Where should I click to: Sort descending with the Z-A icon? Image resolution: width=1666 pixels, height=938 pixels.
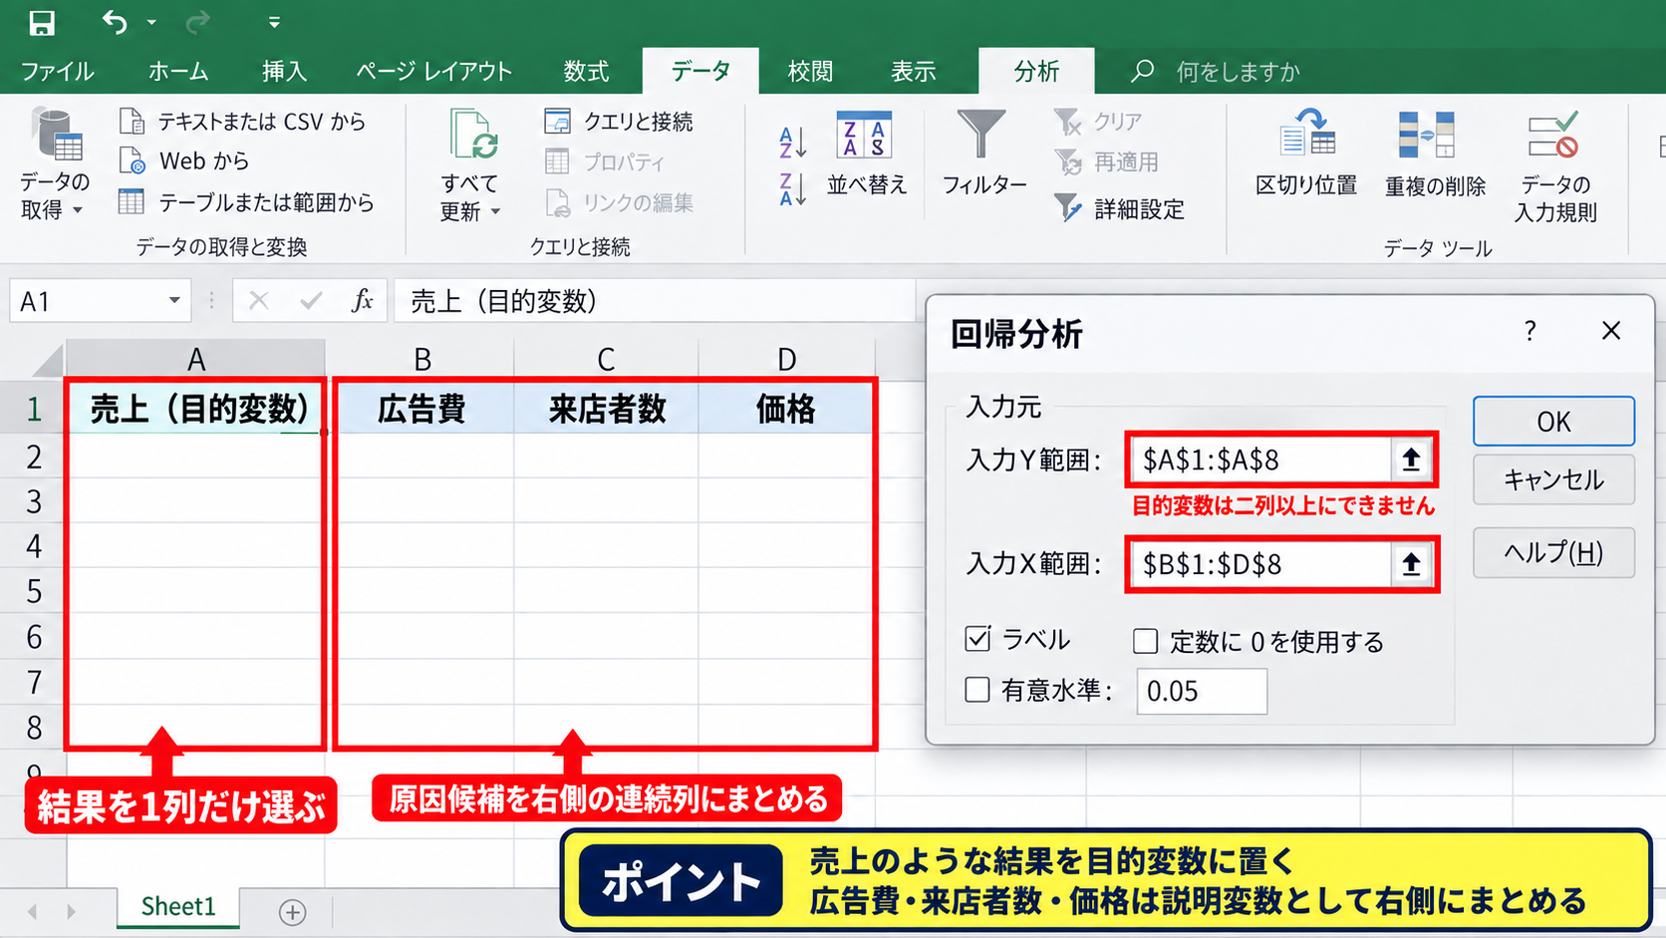pos(792,188)
